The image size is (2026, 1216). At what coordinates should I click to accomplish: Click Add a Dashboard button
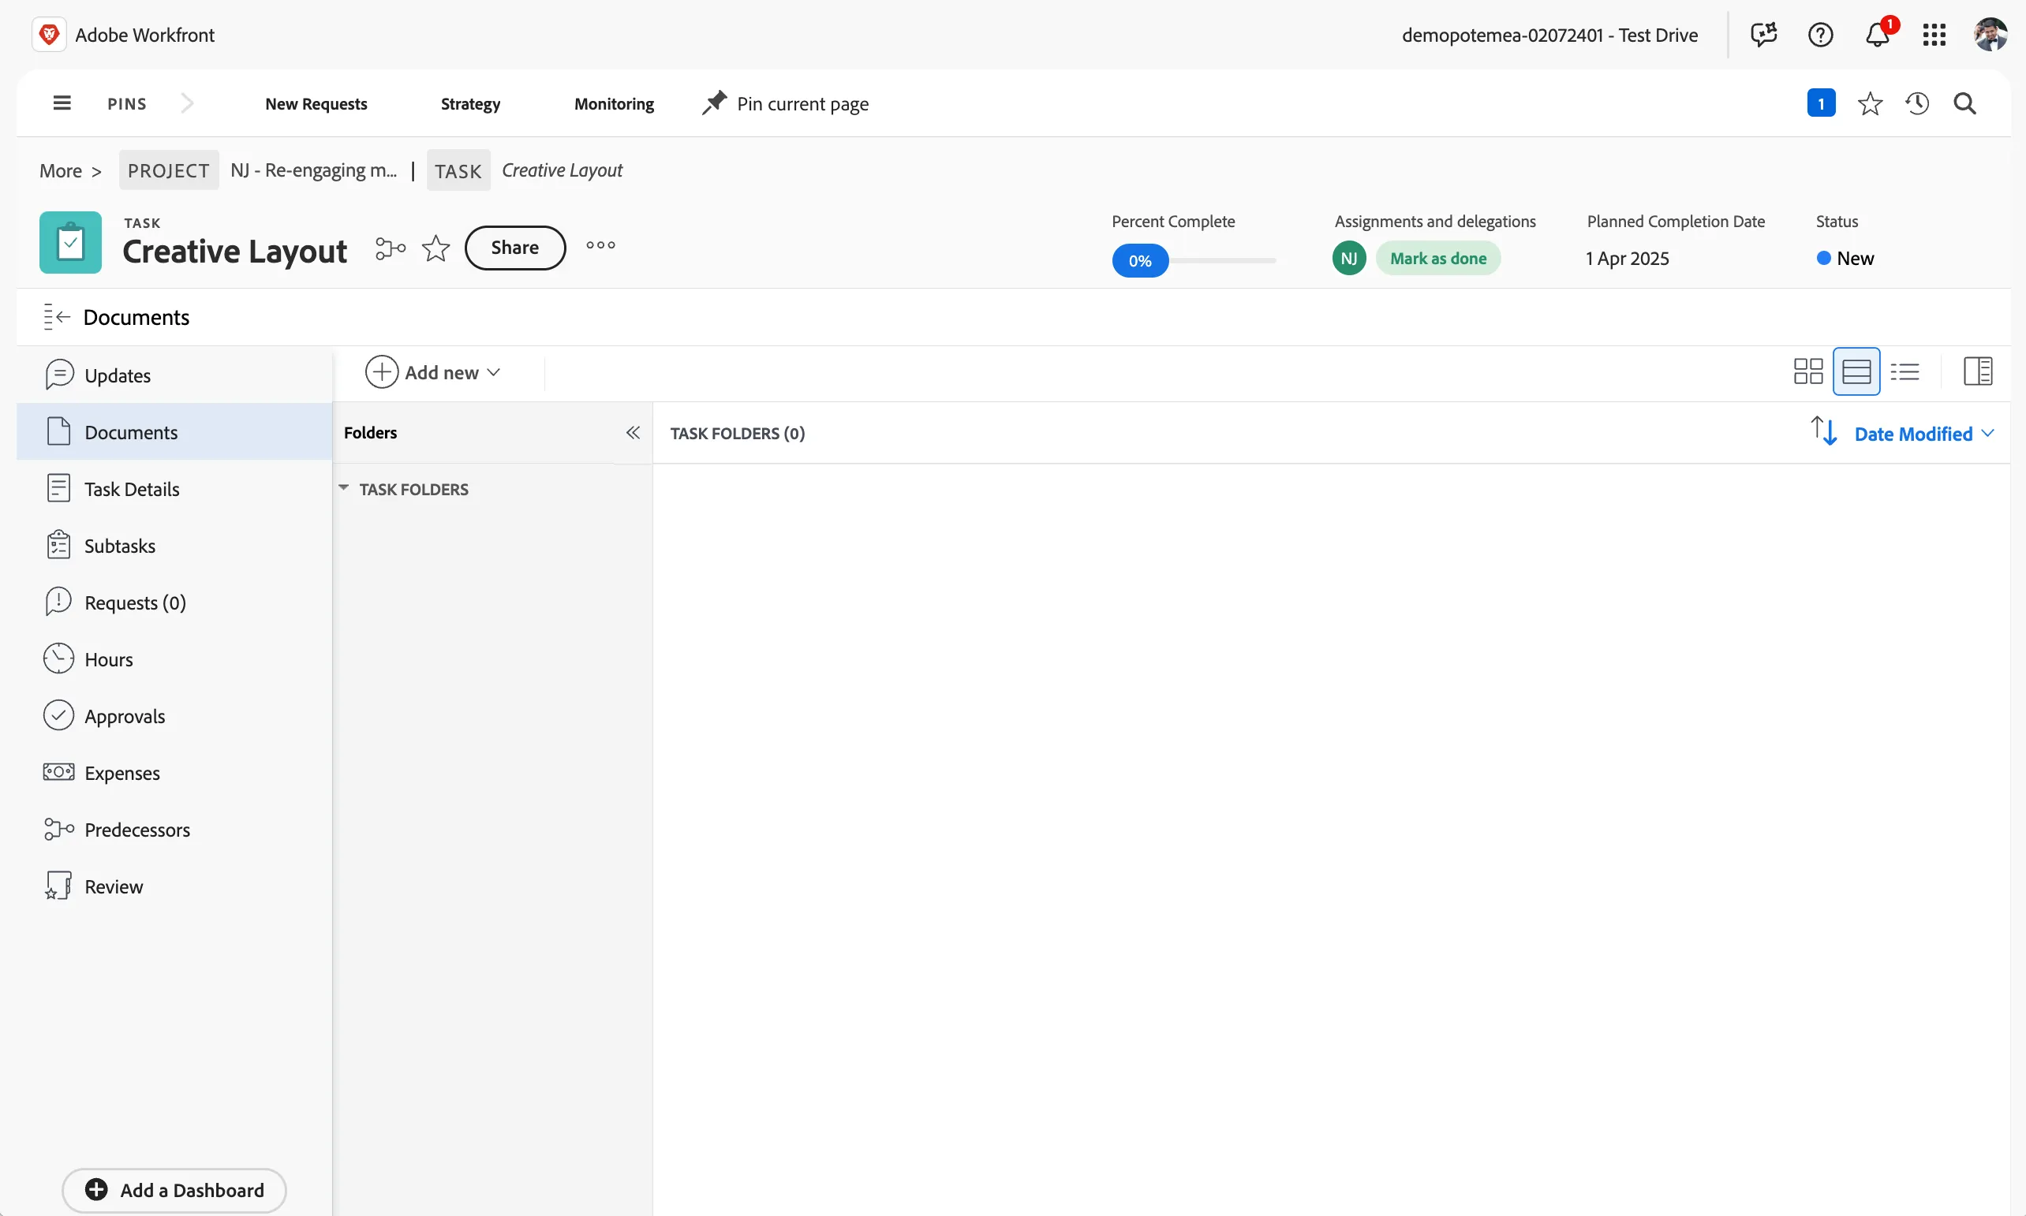coord(174,1190)
